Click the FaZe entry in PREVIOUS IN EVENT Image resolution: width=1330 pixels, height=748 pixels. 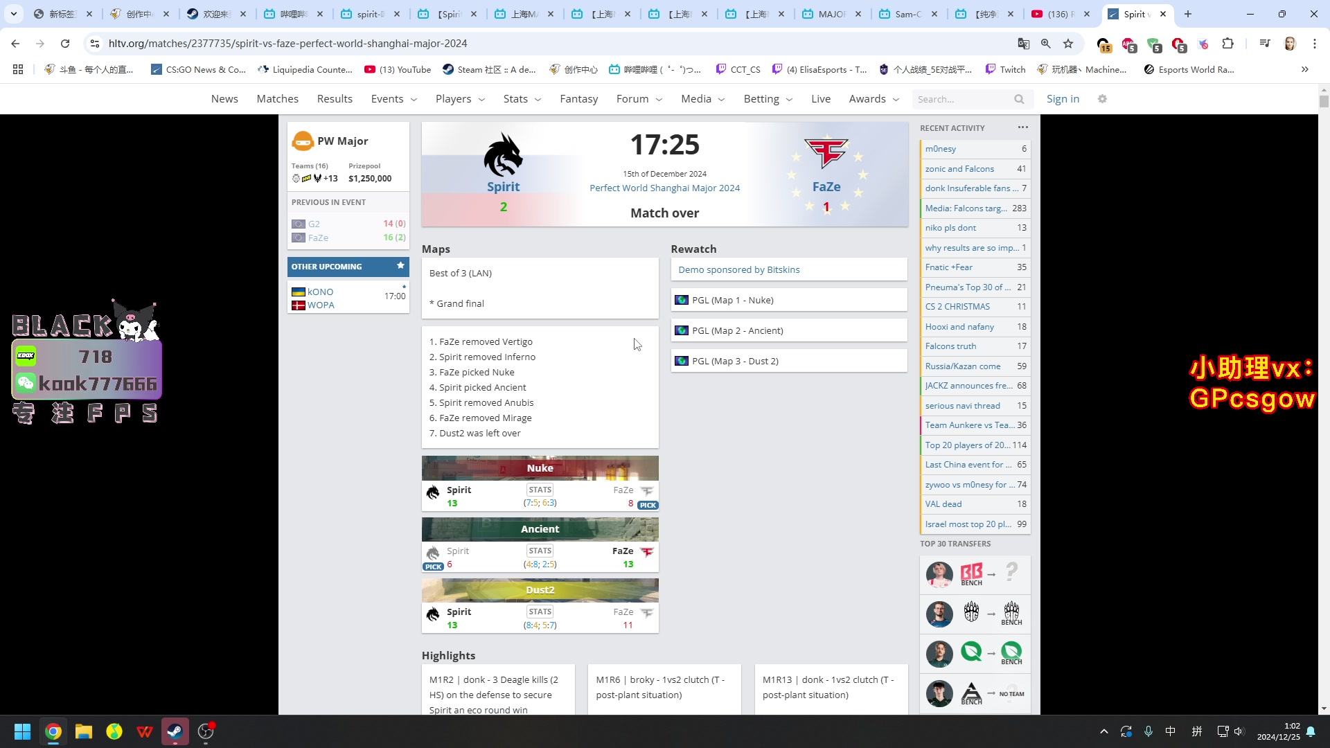320,237
